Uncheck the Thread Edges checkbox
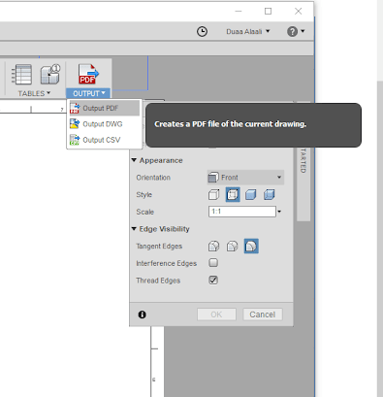 tap(213, 280)
